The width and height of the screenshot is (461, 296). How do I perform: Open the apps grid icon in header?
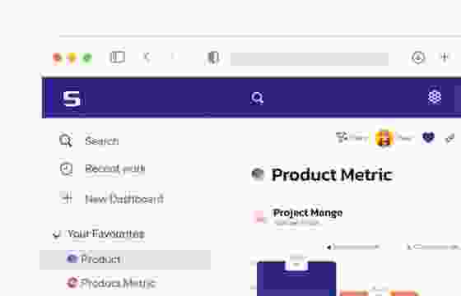point(435,97)
